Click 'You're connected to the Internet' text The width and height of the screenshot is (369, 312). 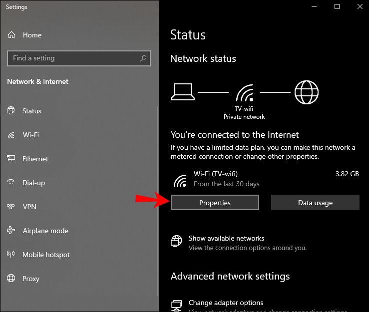click(x=235, y=135)
